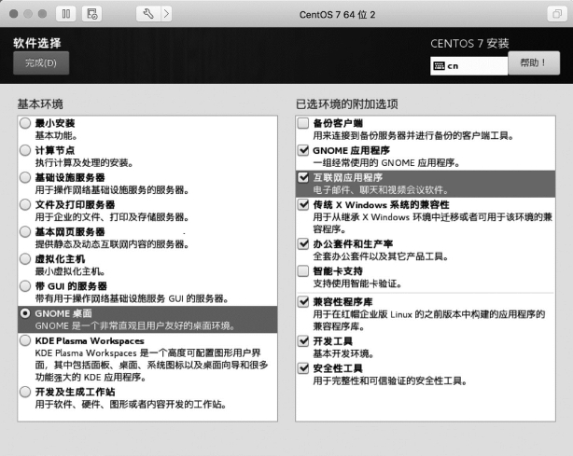The height and width of the screenshot is (456, 573).
Task: Choose KDE Plasma Workspaces environment
Action: [x=25, y=340]
